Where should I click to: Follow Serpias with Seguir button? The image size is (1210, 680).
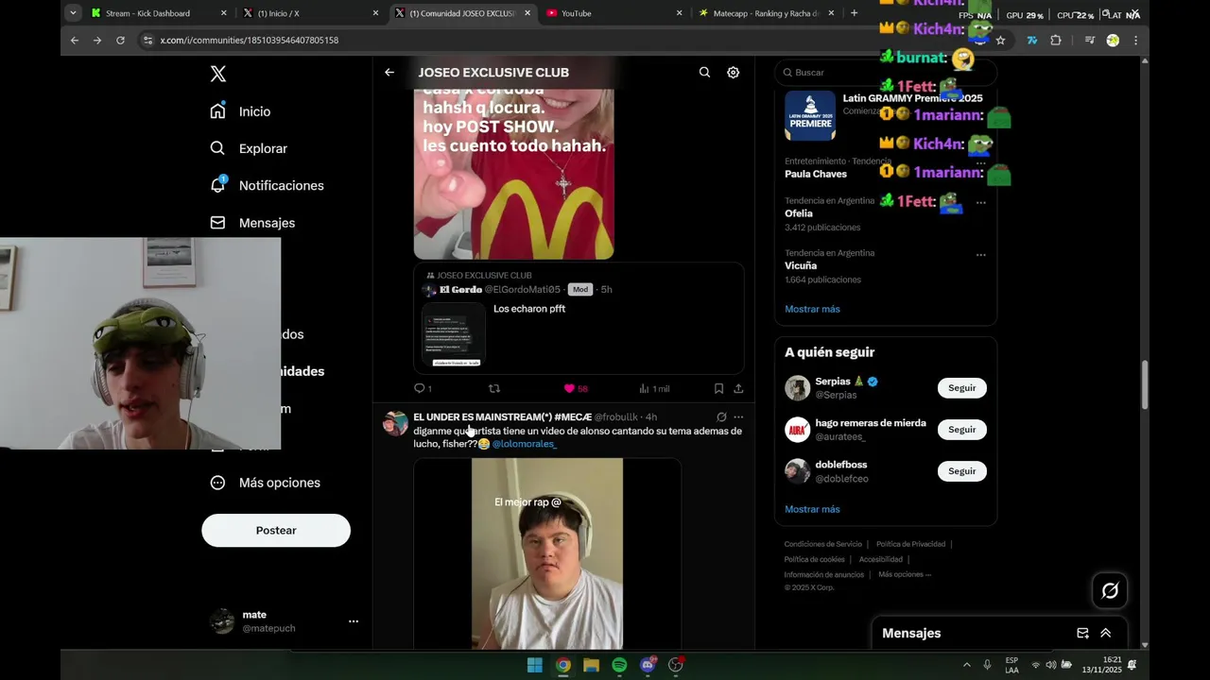click(961, 388)
